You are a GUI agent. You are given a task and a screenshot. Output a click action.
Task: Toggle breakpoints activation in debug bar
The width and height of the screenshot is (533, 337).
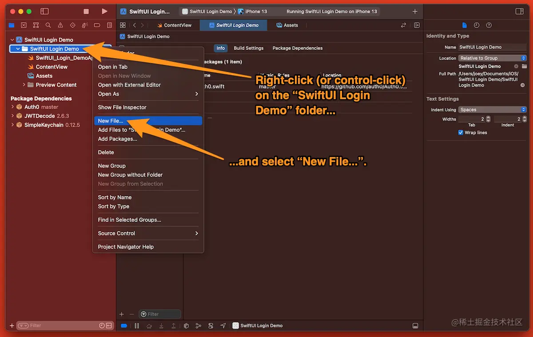pos(124,325)
